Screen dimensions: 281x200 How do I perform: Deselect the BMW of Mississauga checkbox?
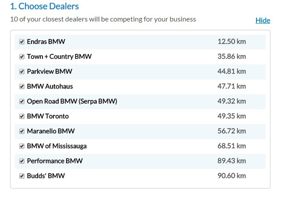tap(22, 146)
